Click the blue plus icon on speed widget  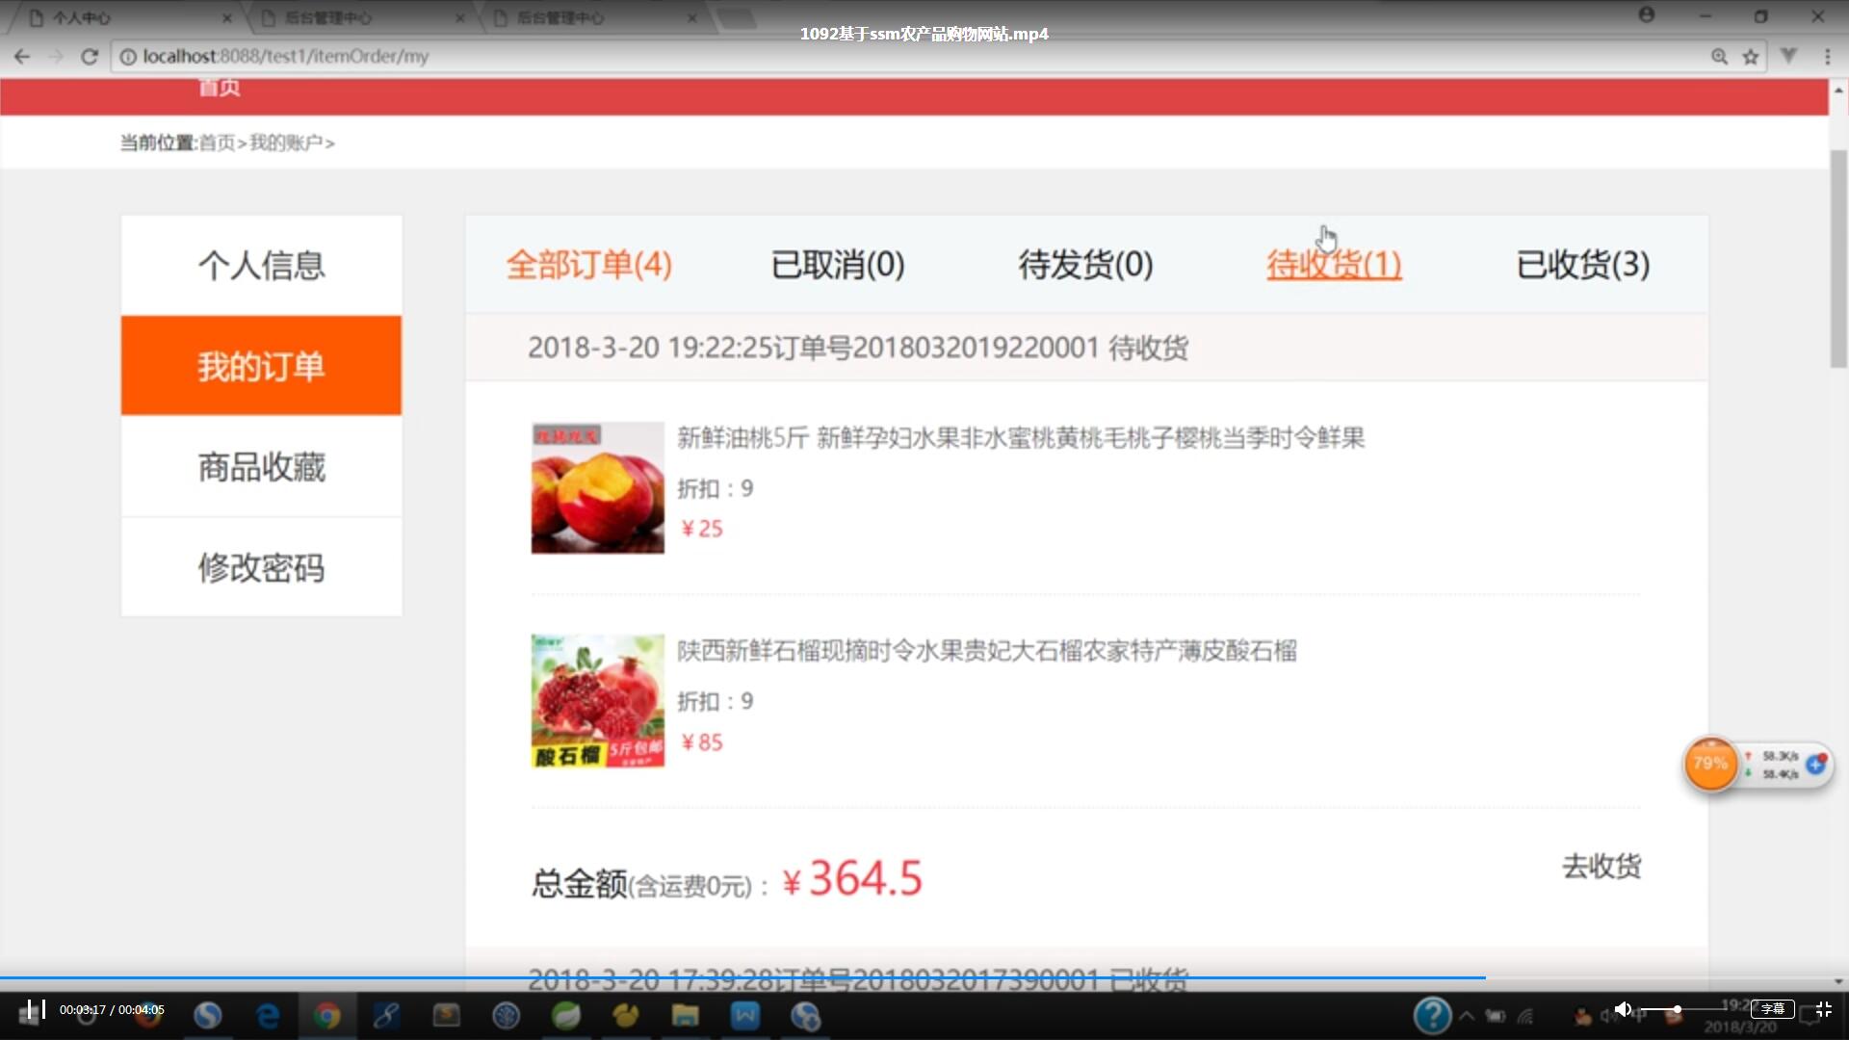point(1816,765)
